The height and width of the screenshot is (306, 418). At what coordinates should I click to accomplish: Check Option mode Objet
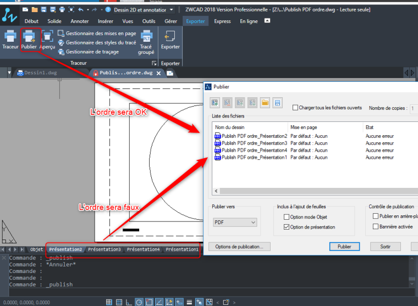point(287,217)
